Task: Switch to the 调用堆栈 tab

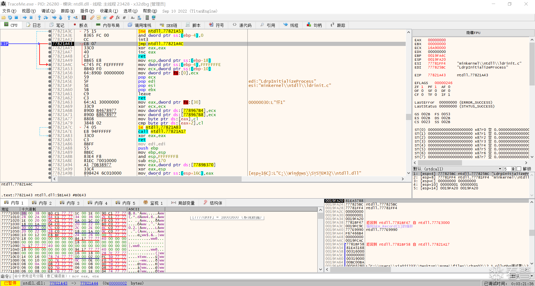Action: coord(140,25)
